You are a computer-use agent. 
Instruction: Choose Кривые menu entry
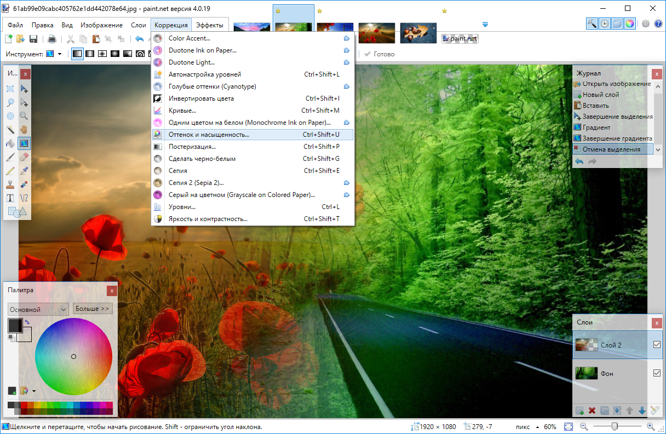tap(252, 110)
